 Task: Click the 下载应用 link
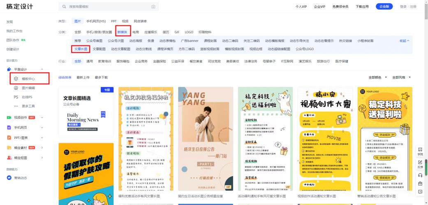pos(362,7)
